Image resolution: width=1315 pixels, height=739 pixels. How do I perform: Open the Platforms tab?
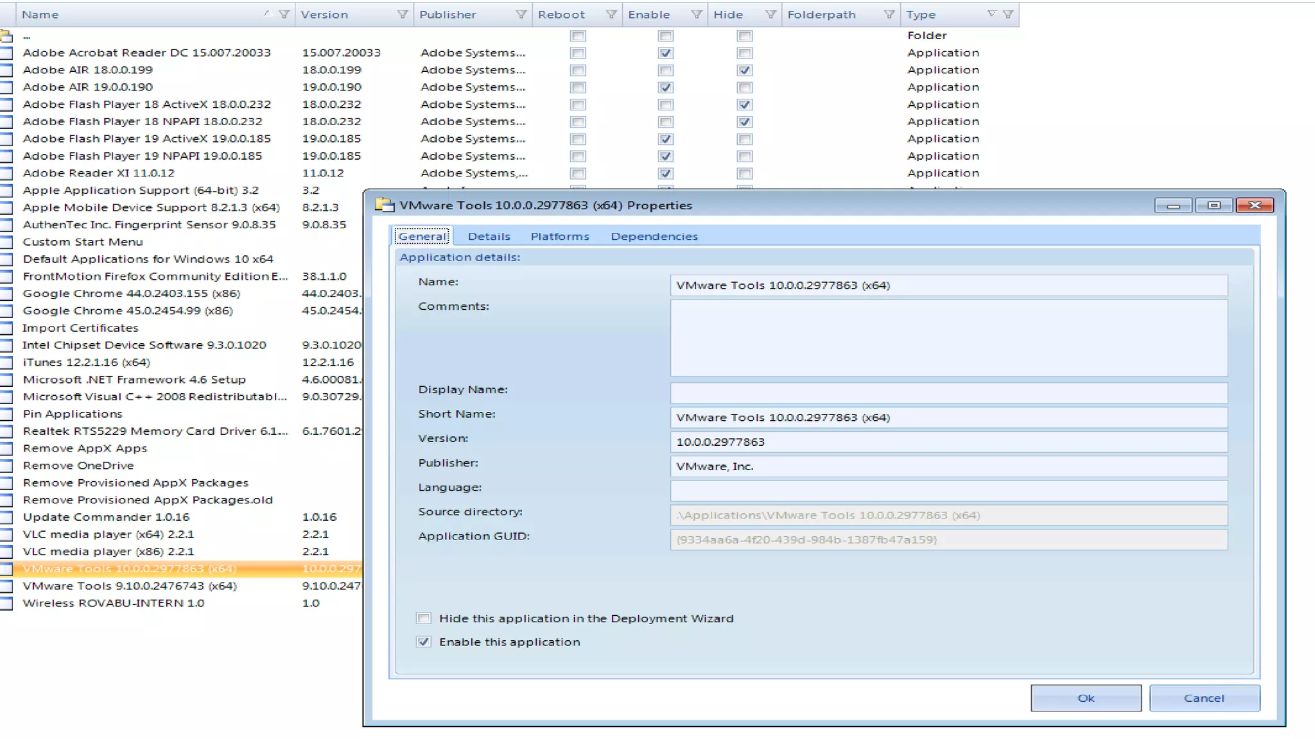point(560,237)
